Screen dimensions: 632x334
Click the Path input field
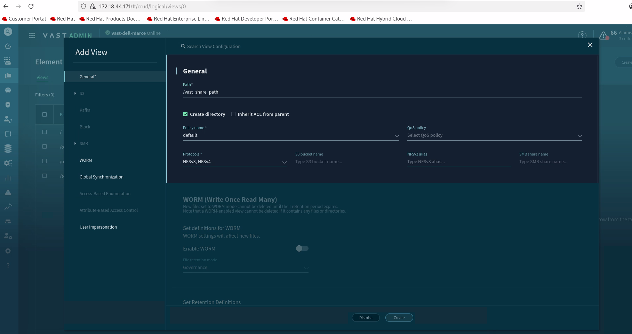382,92
